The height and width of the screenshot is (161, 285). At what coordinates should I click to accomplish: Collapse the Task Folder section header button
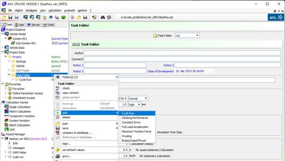[76, 44]
